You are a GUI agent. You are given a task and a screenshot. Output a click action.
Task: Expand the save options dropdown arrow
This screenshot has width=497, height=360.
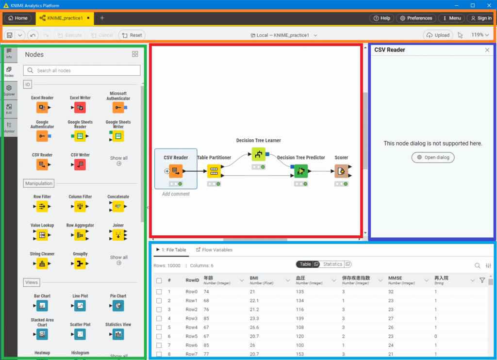20,35
